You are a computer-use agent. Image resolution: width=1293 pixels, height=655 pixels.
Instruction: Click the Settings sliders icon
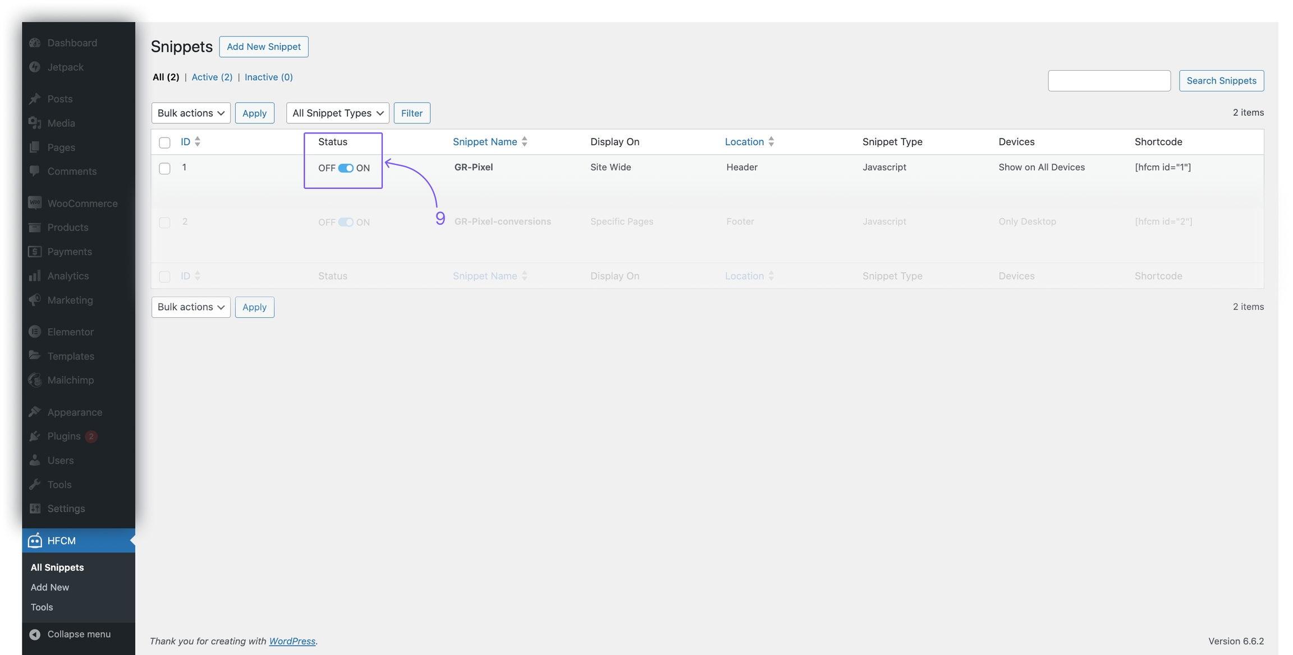coord(35,508)
